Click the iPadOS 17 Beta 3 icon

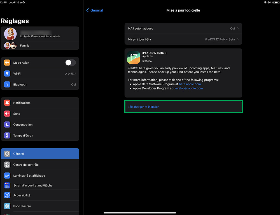pyautogui.click(x=134, y=57)
